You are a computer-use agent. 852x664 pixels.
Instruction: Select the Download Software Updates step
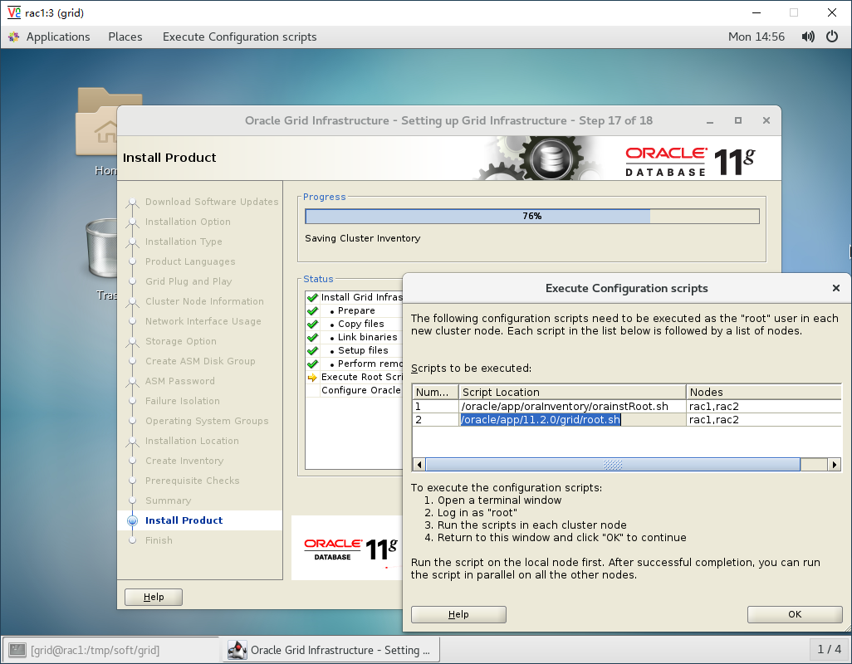pyautogui.click(x=212, y=202)
